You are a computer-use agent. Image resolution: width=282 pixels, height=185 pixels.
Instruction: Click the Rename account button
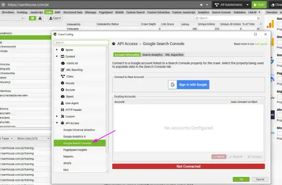pos(236,157)
